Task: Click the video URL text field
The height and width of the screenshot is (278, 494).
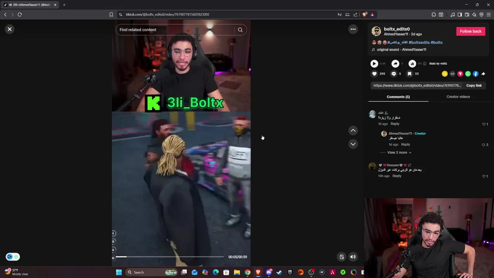Action: 417,86
